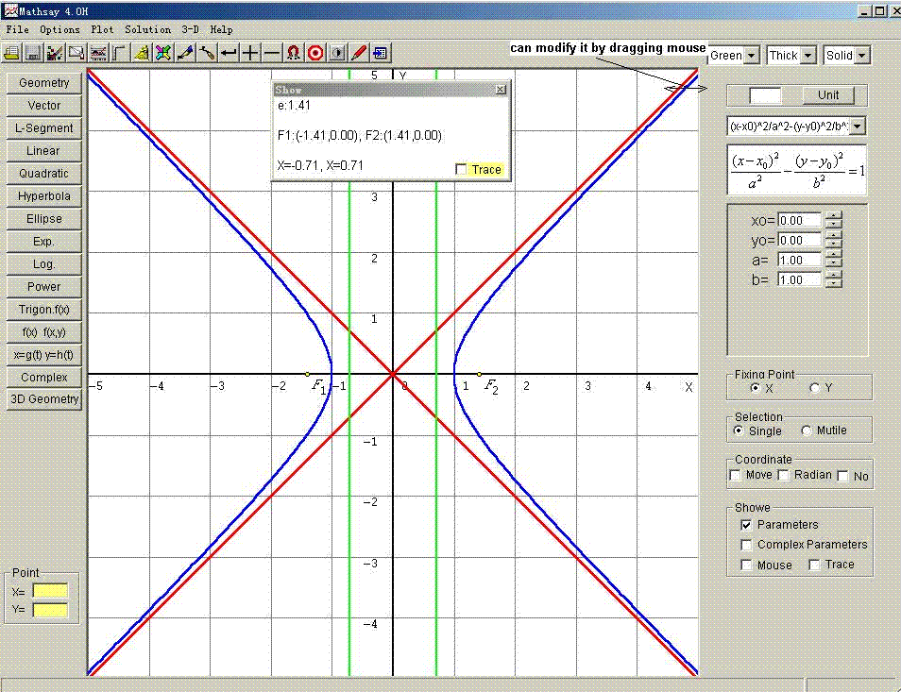Image resolution: width=901 pixels, height=692 pixels.
Task: Select the yellow set-square ruler tool
Action: (142, 54)
